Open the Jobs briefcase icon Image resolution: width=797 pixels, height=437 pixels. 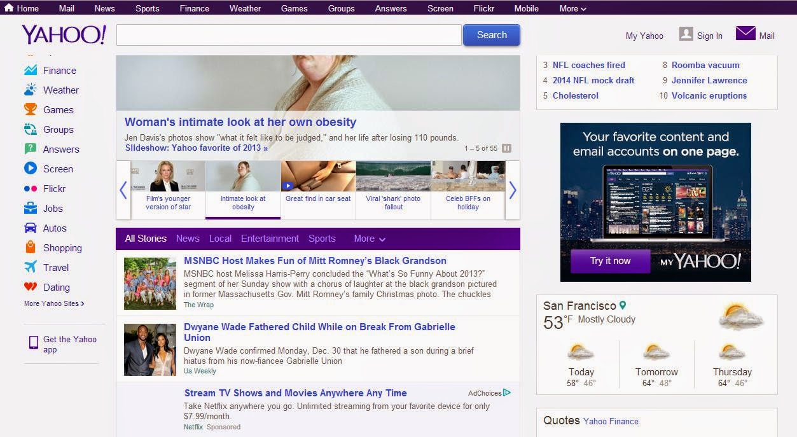[x=31, y=208]
